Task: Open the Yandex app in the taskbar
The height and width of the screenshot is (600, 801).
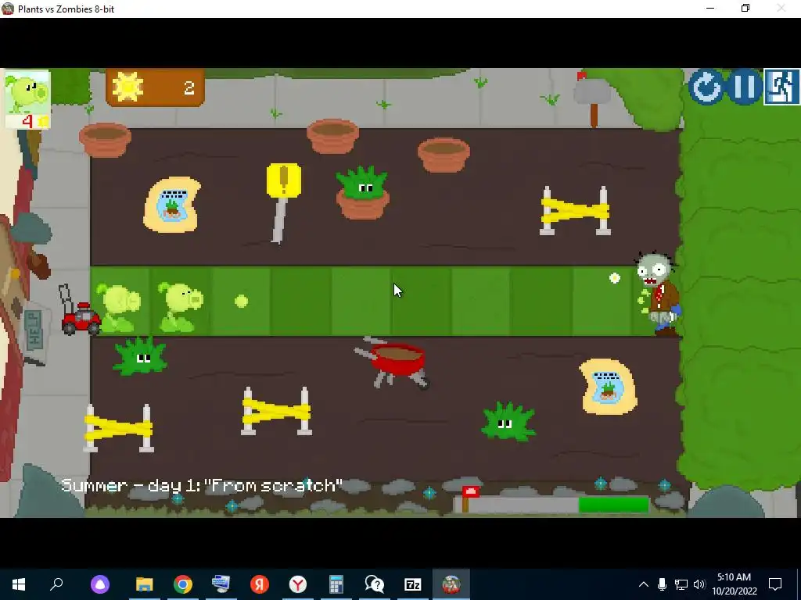Action: (260, 584)
